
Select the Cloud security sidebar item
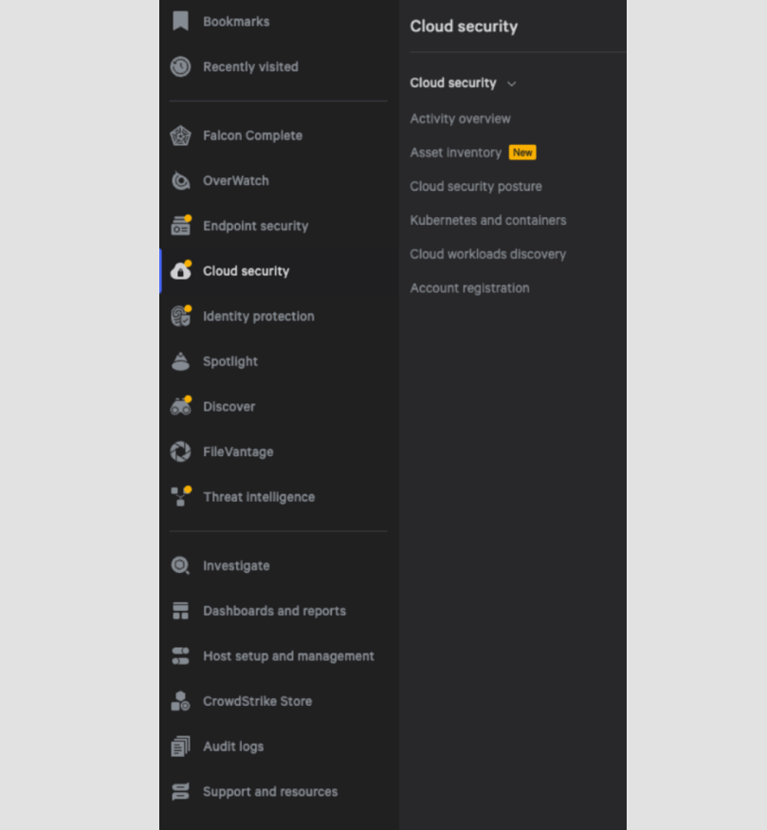point(246,271)
